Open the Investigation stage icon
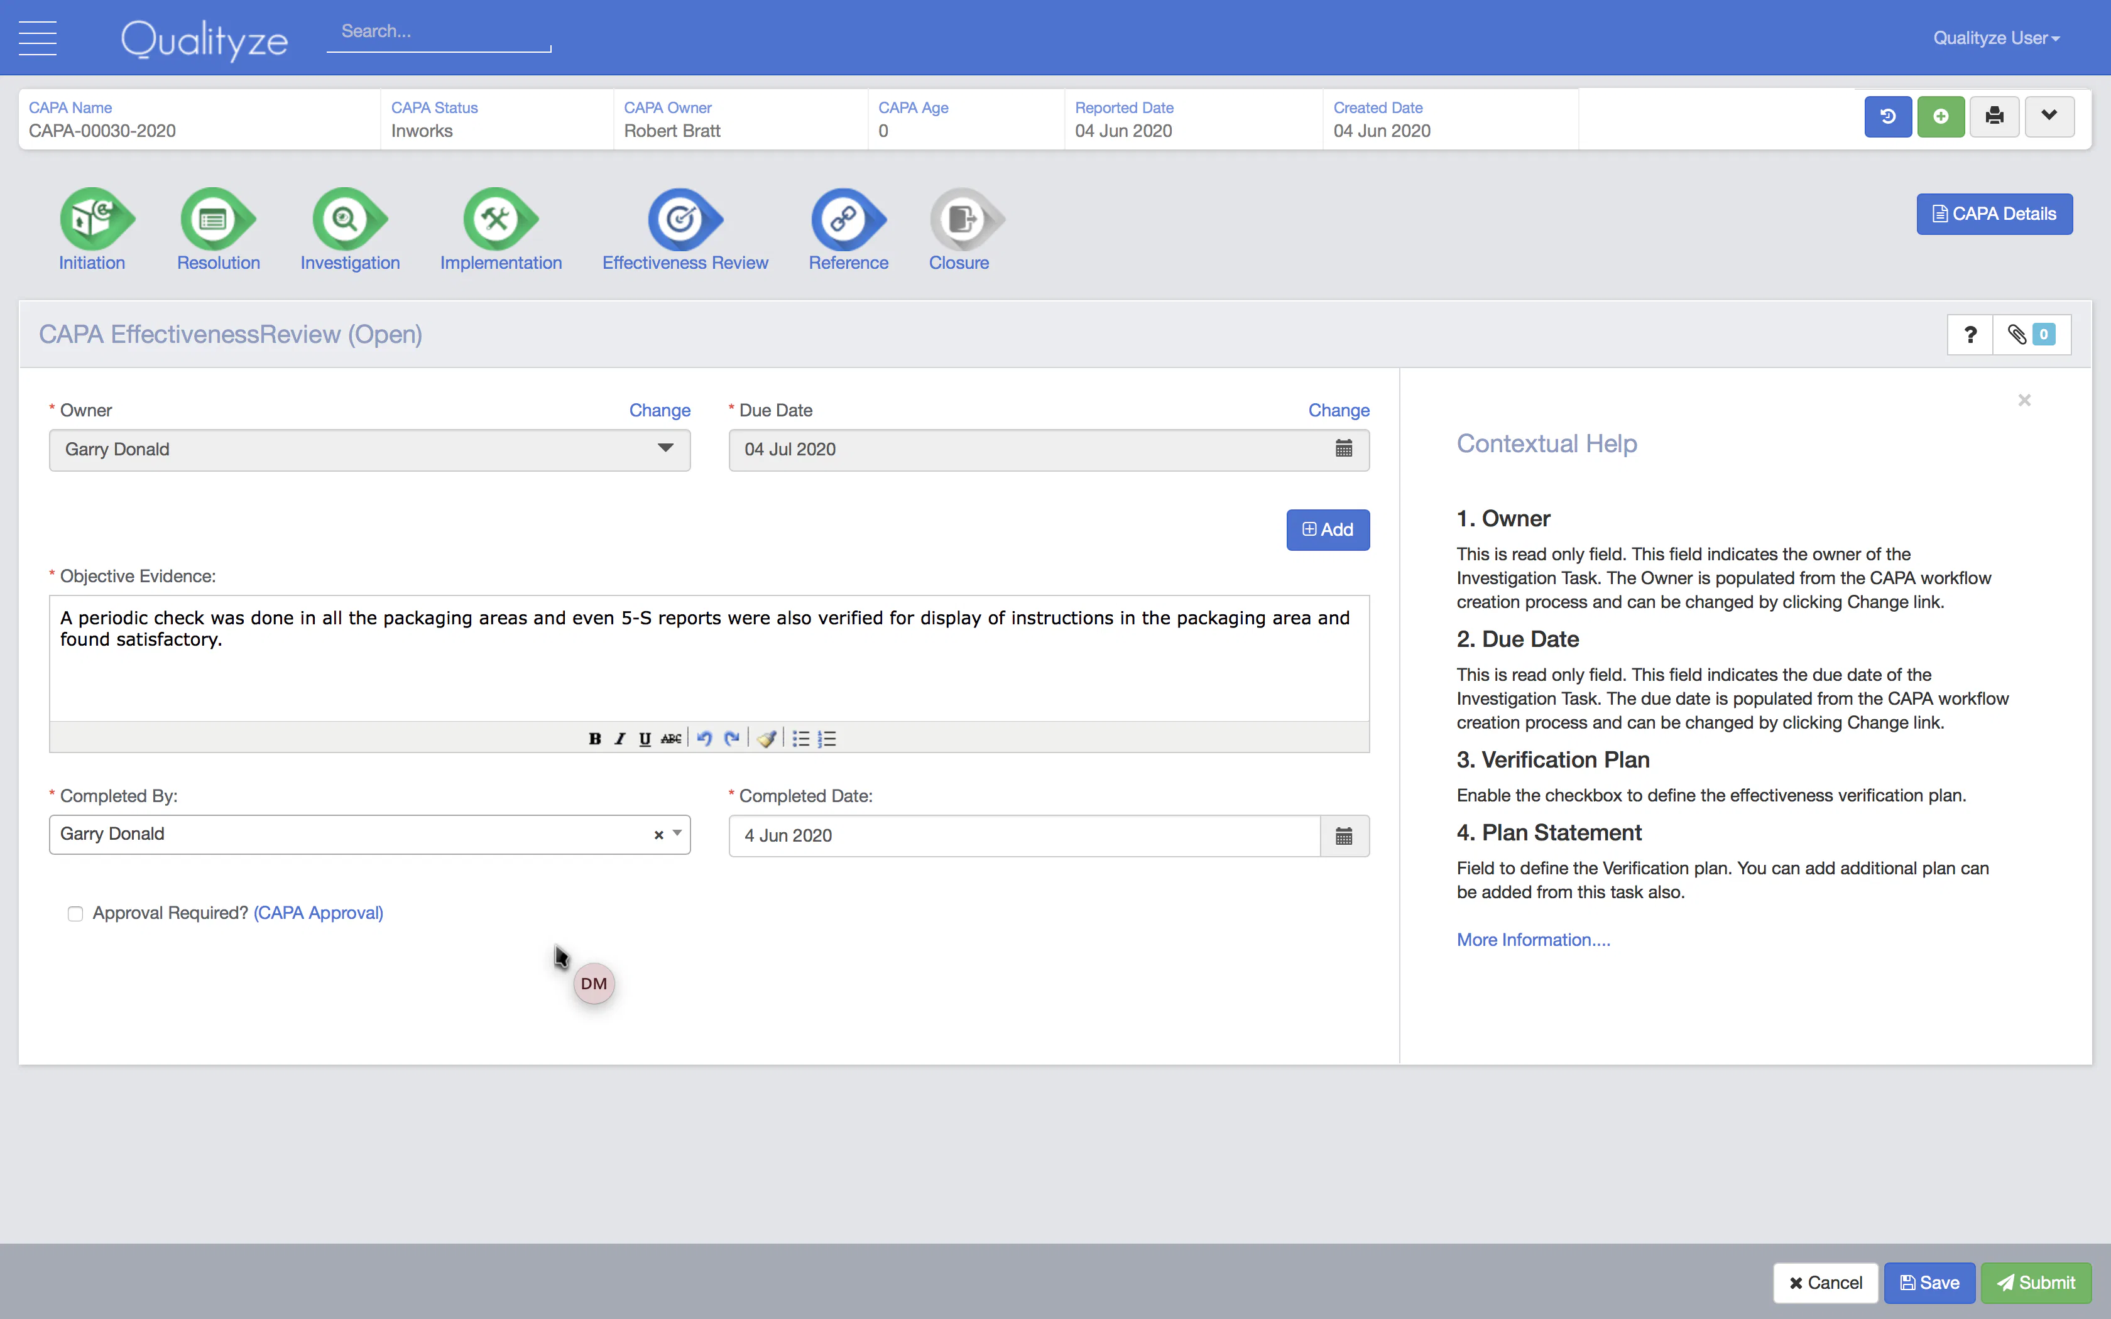Viewport: 2111px width, 1319px height. click(349, 218)
